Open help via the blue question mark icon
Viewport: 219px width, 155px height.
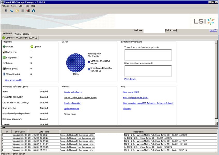(x=34, y=11)
